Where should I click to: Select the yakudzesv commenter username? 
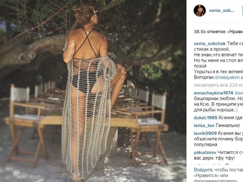[x=205, y=153]
